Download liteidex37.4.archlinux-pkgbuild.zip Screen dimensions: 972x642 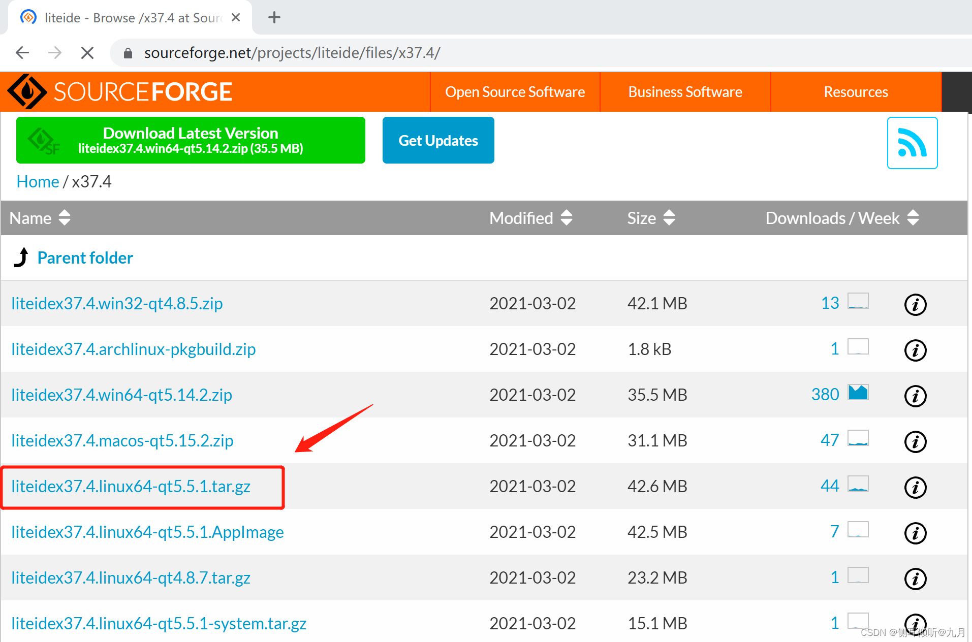coord(134,349)
